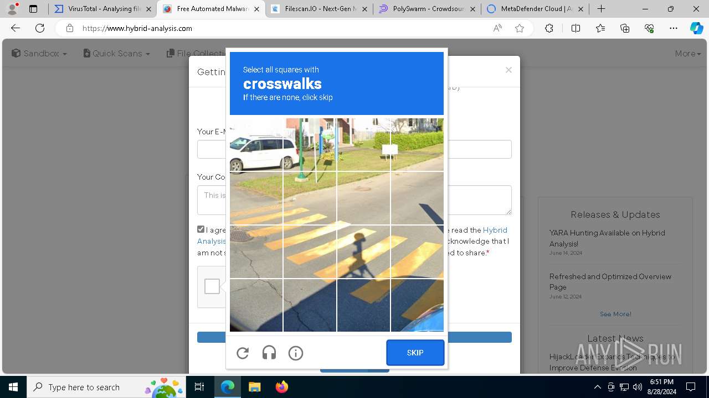Tick the reCAPTCHA checkbox in the form

(212, 286)
